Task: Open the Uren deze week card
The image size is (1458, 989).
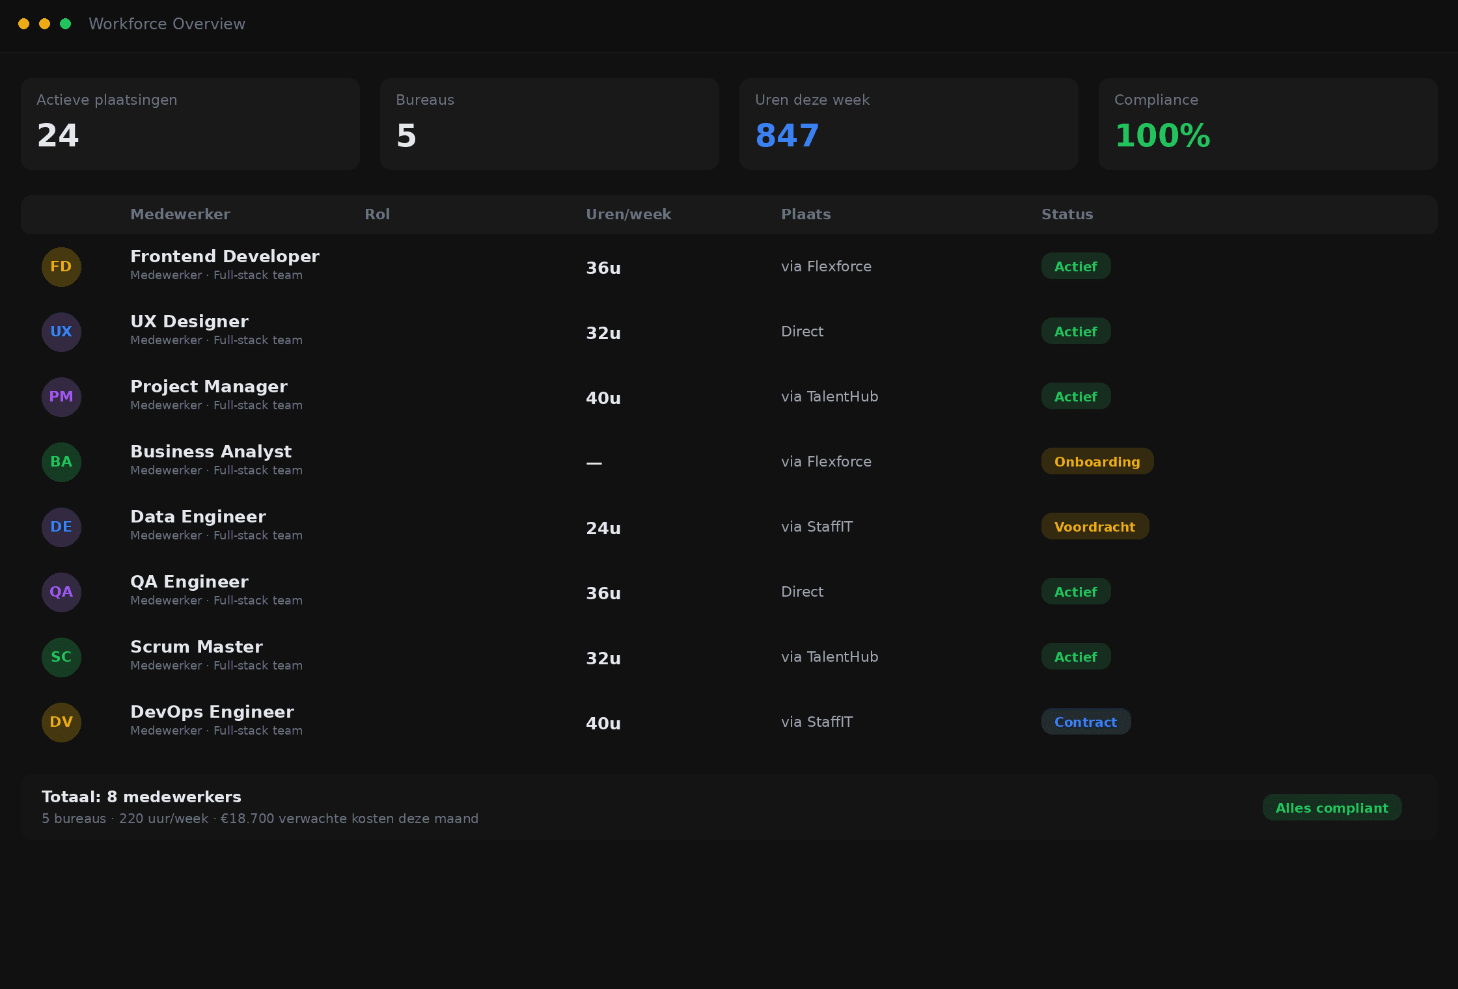Action: [909, 124]
